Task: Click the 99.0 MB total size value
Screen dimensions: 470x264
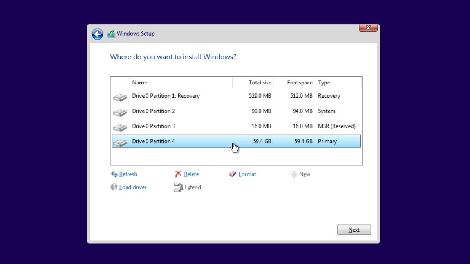Action: point(261,111)
